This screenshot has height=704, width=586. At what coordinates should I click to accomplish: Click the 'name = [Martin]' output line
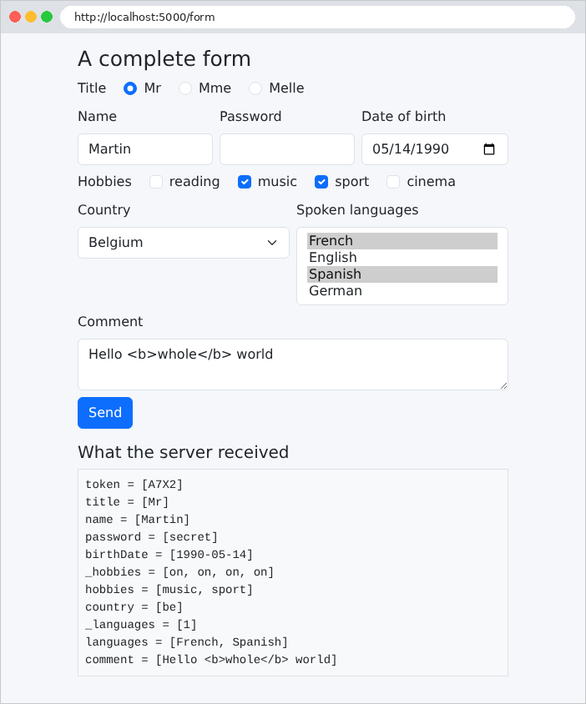click(138, 520)
